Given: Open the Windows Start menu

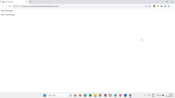Looking at the screenshot, I should coord(45,95).
